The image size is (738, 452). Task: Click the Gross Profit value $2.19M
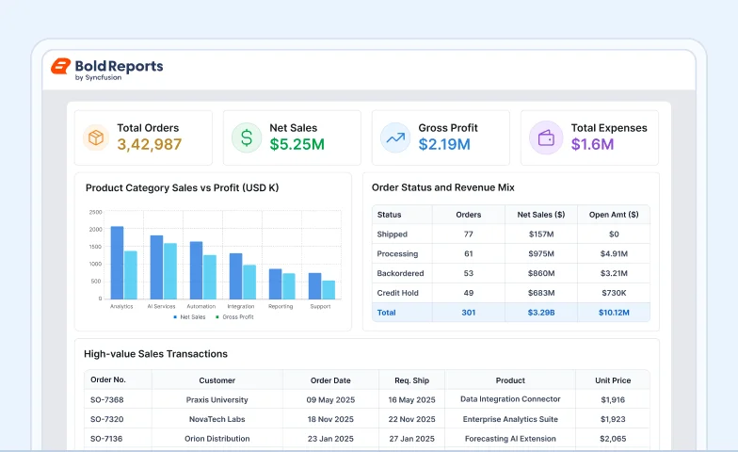pyautogui.click(x=444, y=144)
